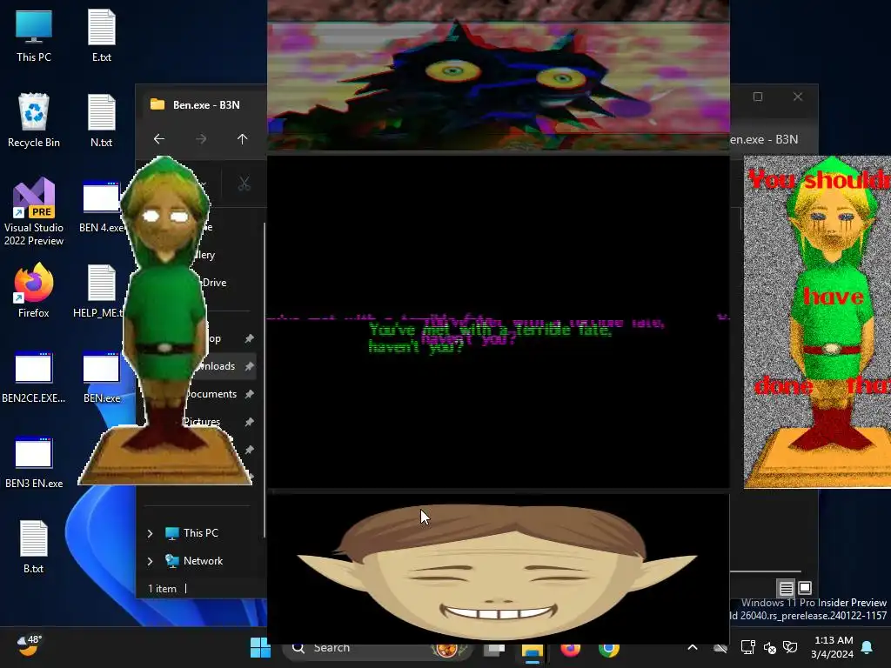Click the Explorer navigation pane scrollbar
This screenshot has width=891, height=668.
click(x=264, y=379)
